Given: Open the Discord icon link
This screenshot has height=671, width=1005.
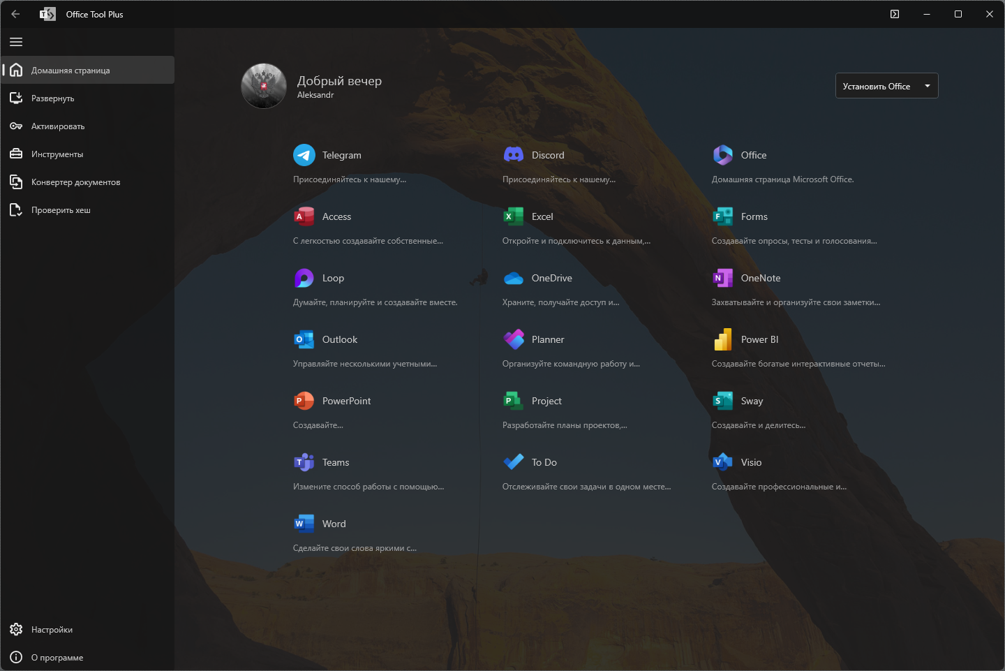Looking at the screenshot, I should tap(514, 155).
